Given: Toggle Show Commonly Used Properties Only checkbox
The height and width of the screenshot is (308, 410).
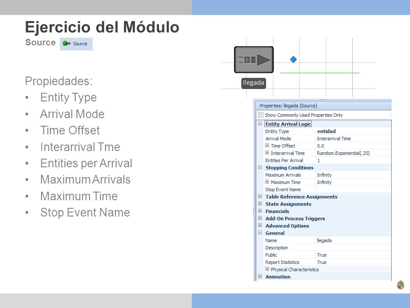Looking at the screenshot, I should (261, 115).
